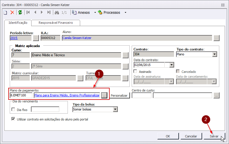The image size is (229, 144).
Task: Switch to Responsável Financeiro tab
Action: pos(56,23)
